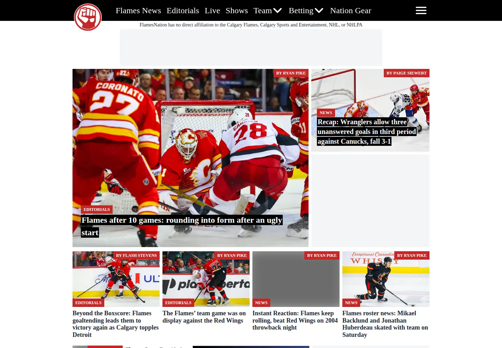Select Live in the navigation bar
This screenshot has height=348, width=502.
coord(212,10)
